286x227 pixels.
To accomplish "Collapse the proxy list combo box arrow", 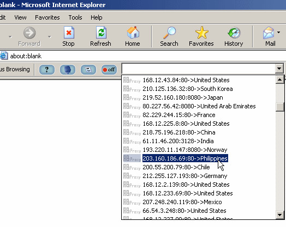I will 279,69.
